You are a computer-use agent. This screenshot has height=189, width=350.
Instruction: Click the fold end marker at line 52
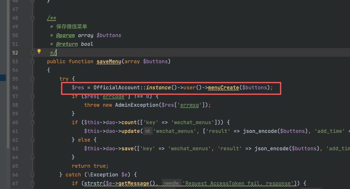[32, 53]
